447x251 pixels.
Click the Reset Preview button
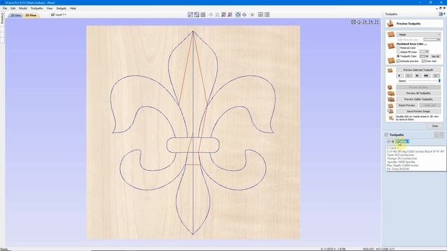coord(406,105)
